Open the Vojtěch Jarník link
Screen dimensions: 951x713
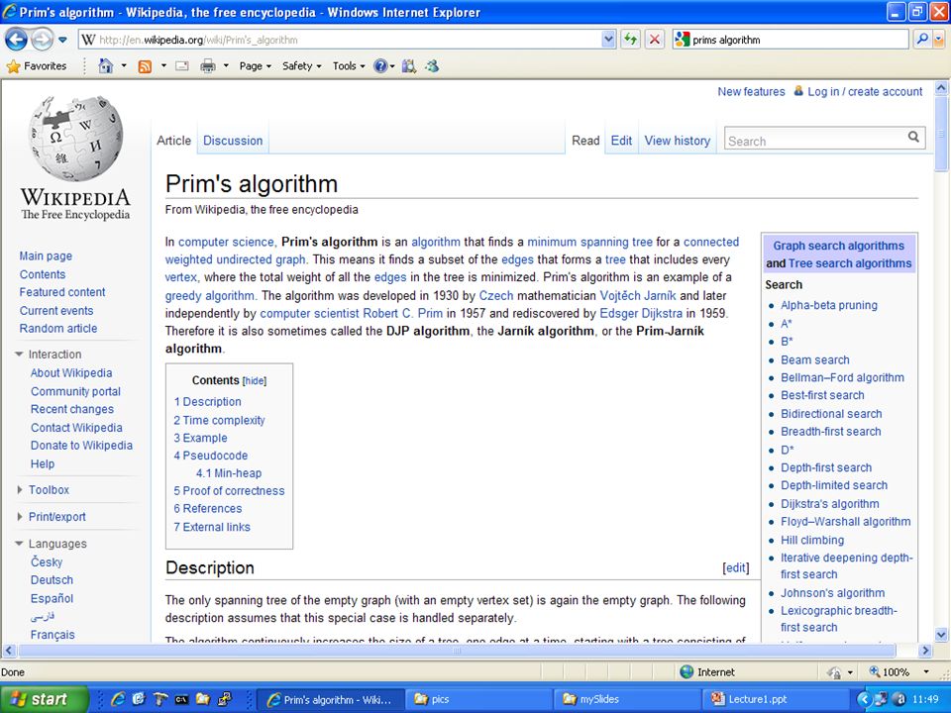click(x=637, y=296)
